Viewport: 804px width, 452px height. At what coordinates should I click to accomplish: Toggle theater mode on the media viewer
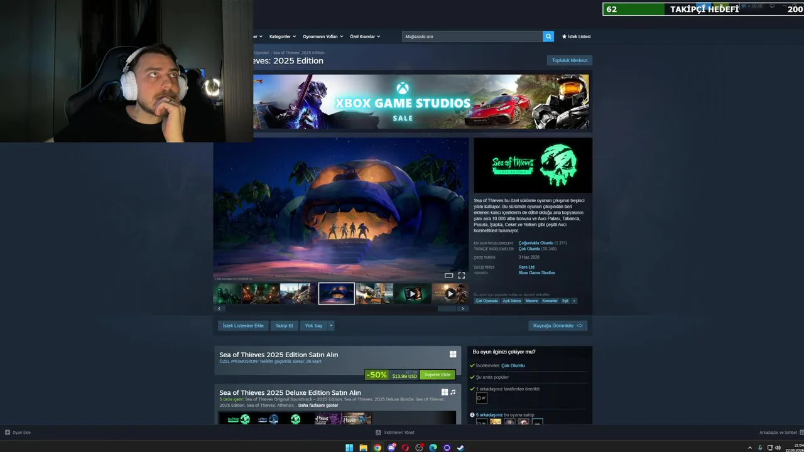[448, 275]
